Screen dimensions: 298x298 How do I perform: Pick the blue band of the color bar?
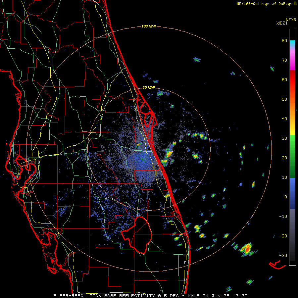pyautogui.click(x=292, y=193)
